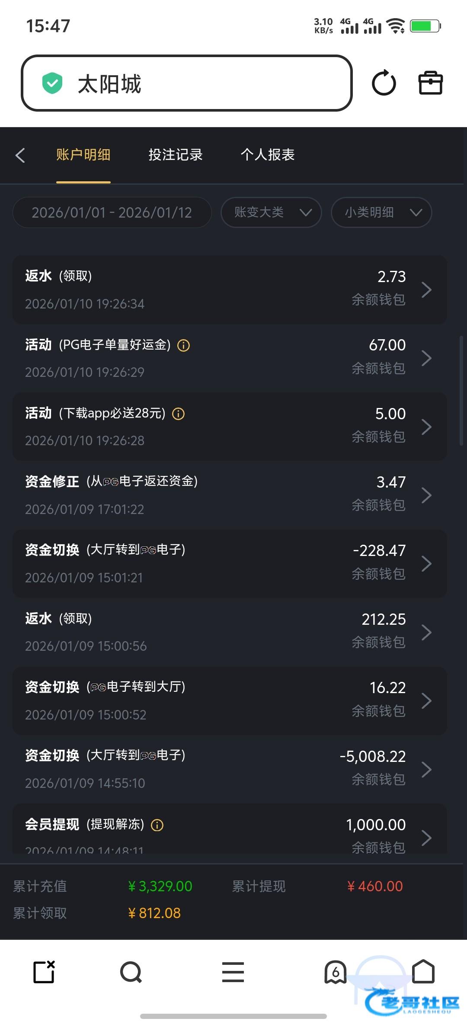Image resolution: width=467 pixels, height=1028 pixels.
Task: Select the 账户明细 tab
Action: point(83,155)
